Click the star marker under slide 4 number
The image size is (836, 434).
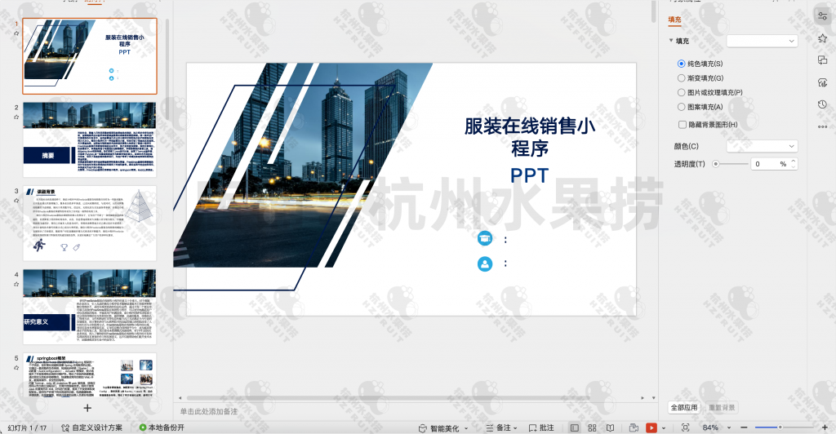pos(16,284)
